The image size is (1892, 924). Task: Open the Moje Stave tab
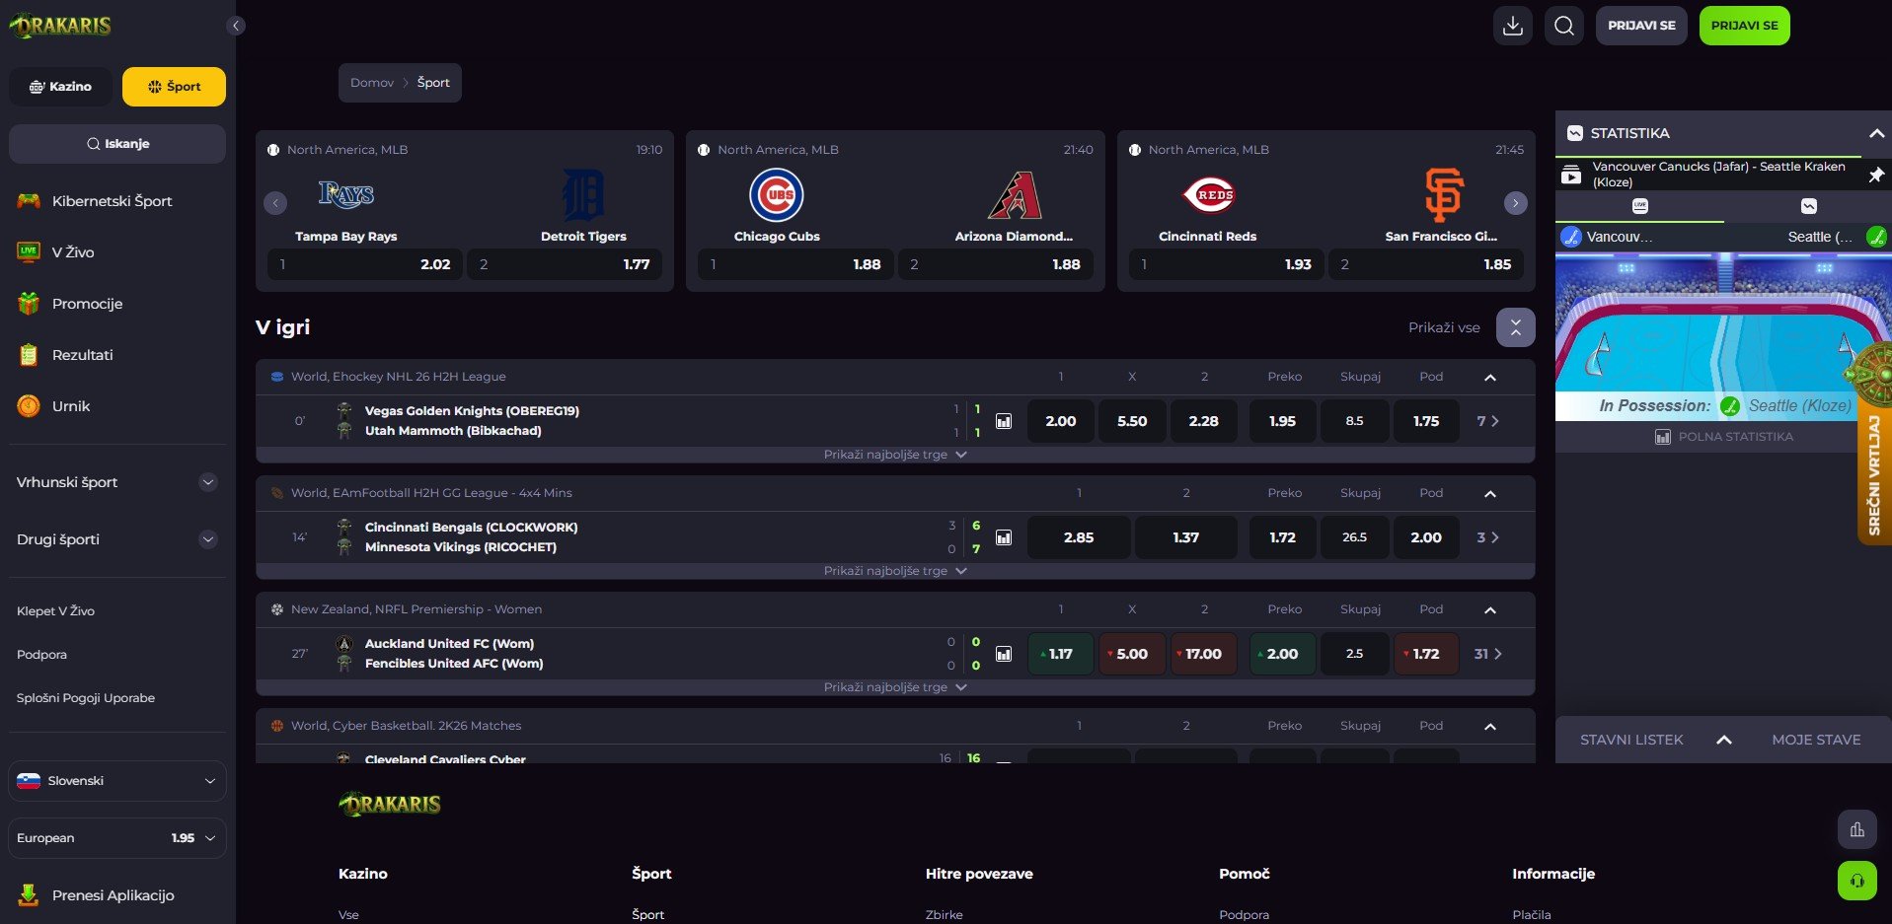1816,740
